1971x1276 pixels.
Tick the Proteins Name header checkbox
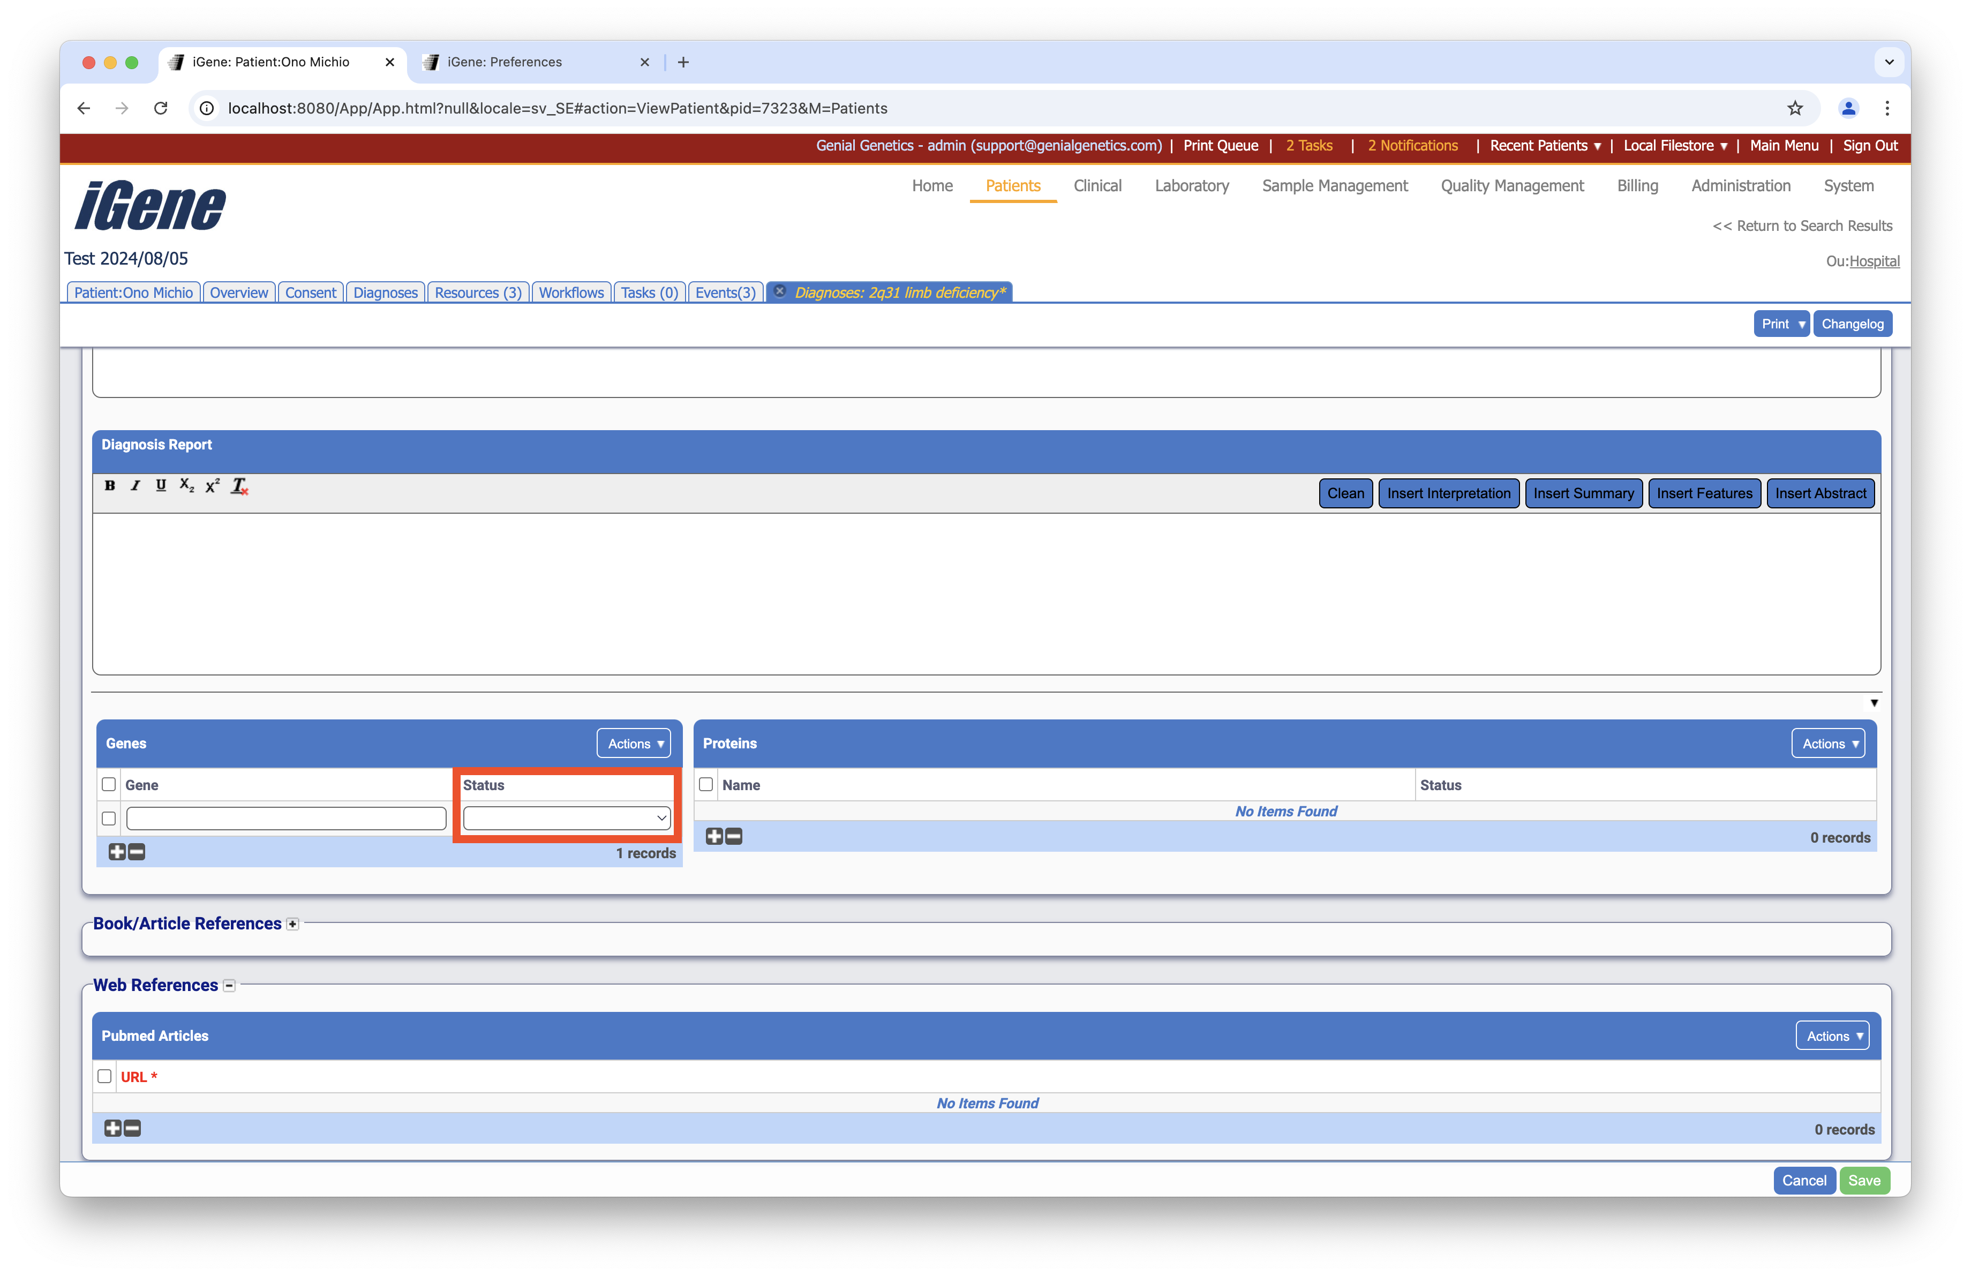[x=705, y=784]
